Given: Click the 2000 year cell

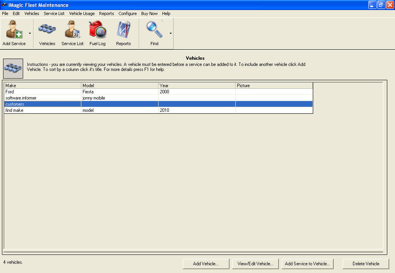Looking at the screenshot, I should click(x=197, y=92).
